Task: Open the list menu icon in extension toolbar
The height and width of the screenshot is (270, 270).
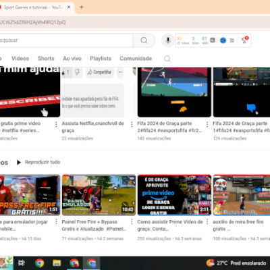Action: click(232, 40)
